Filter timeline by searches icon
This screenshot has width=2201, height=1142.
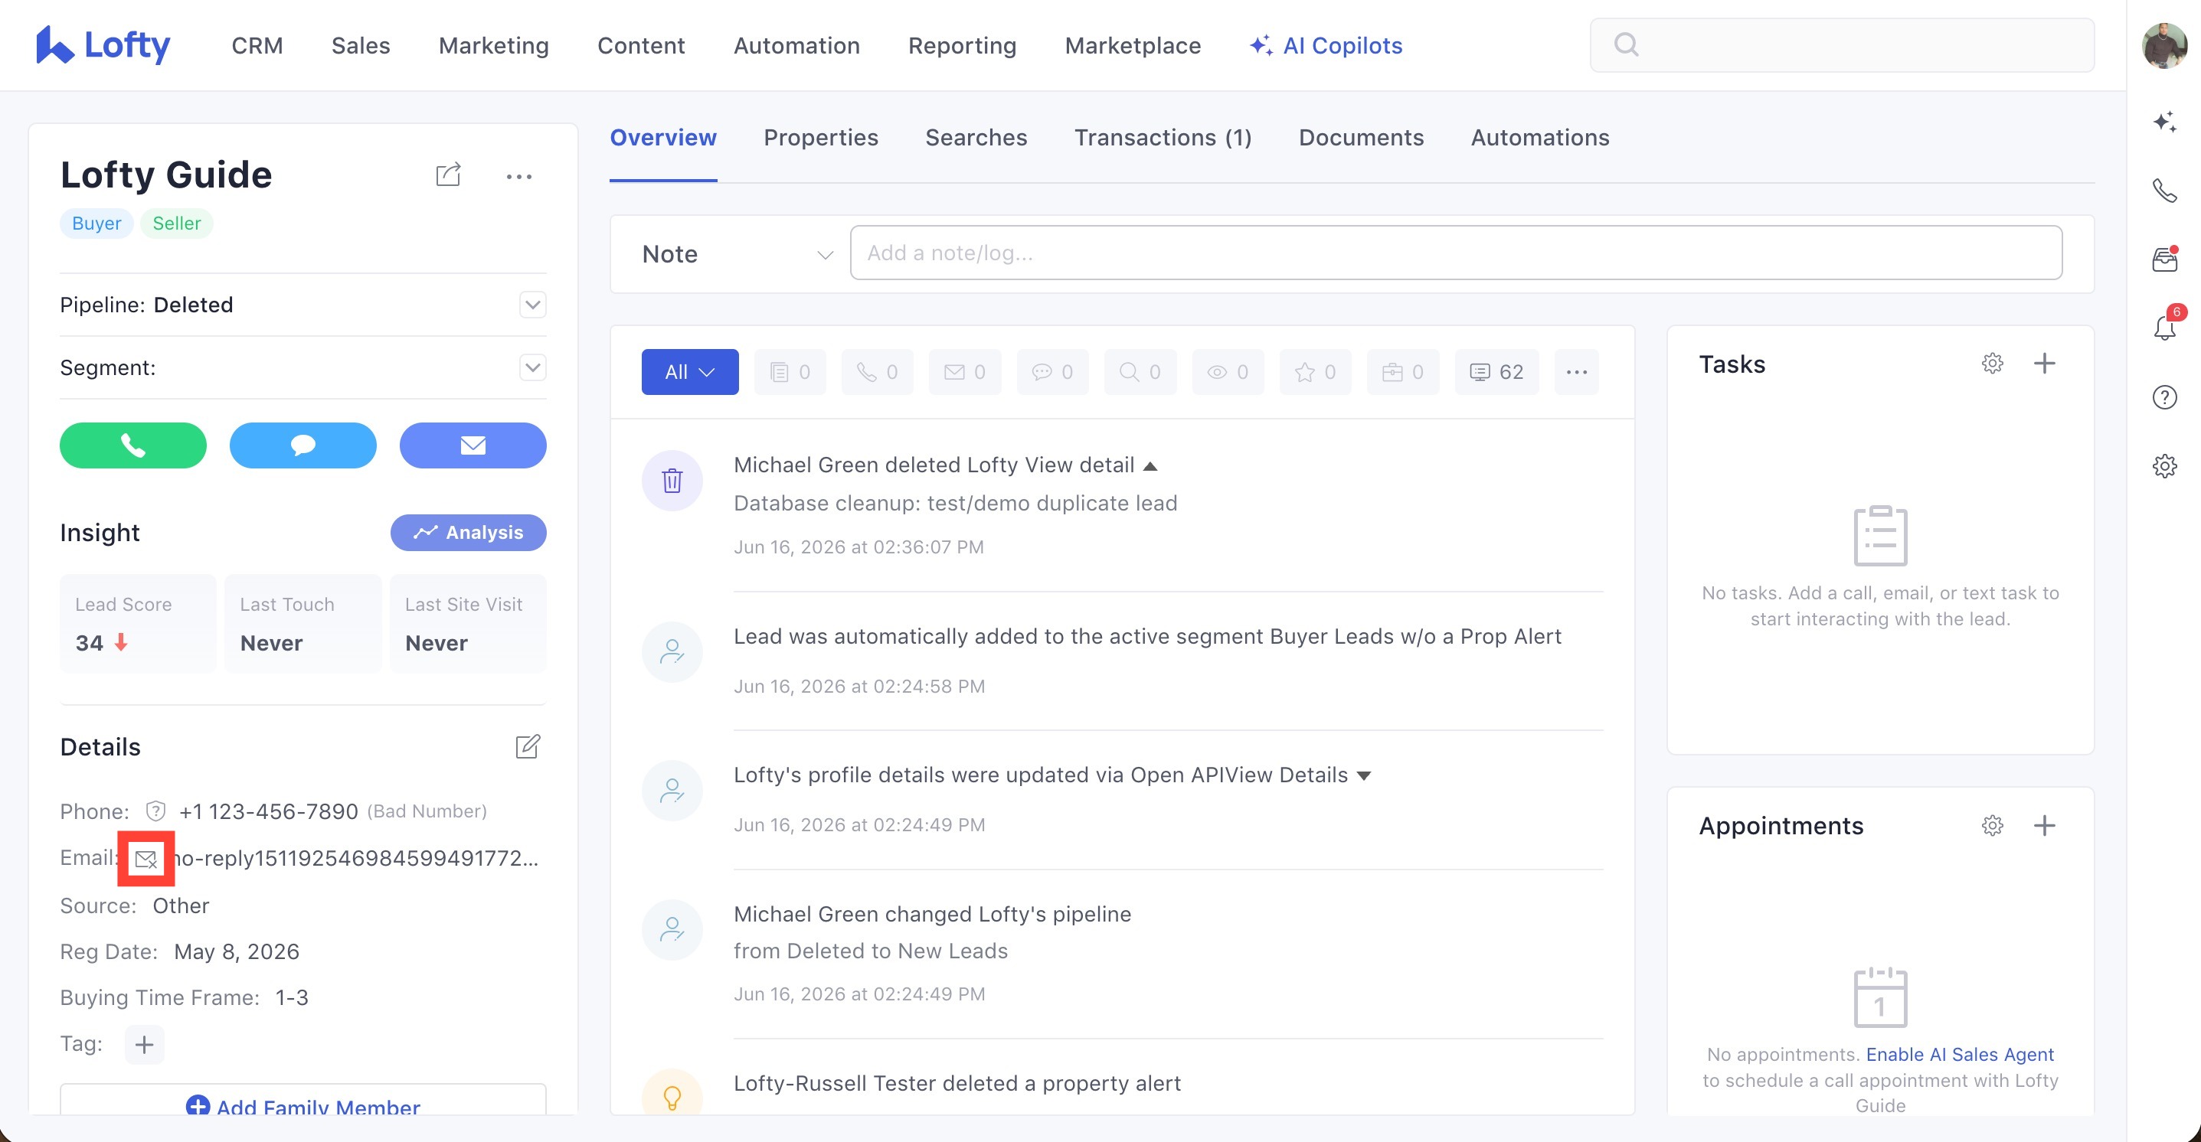(x=1140, y=371)
